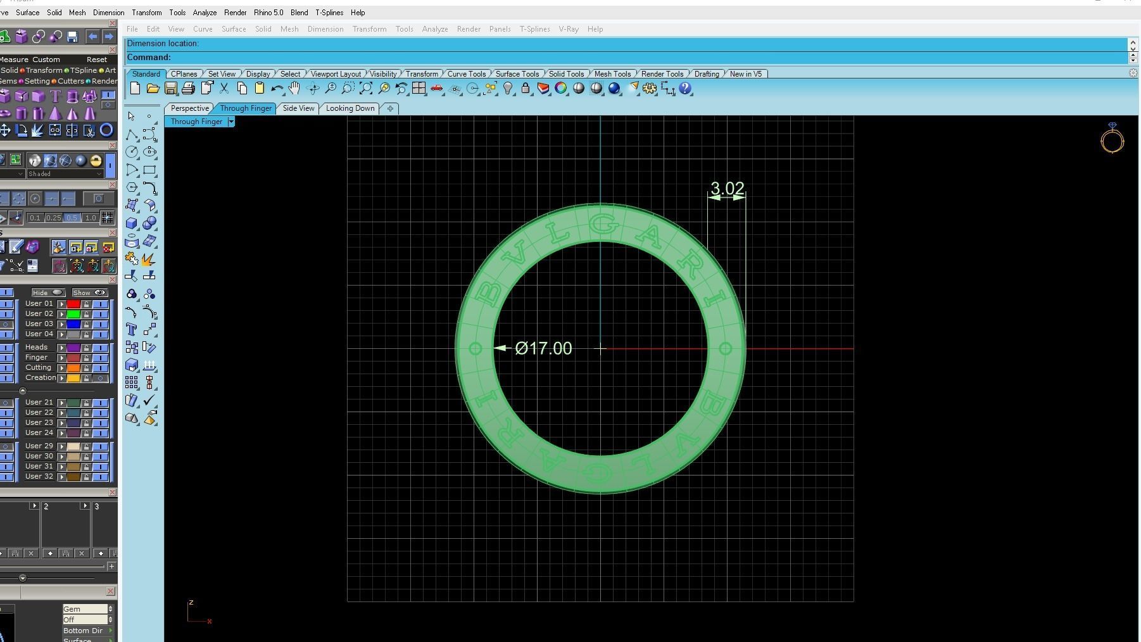This screenshot has width=1141, height=642.
Task: Expand the User 22 layer arrow
Action: pos(62,413)
